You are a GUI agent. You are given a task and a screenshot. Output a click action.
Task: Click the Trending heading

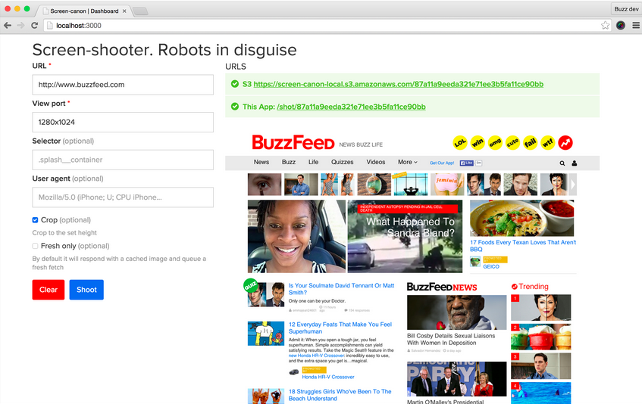coord(530,286)
